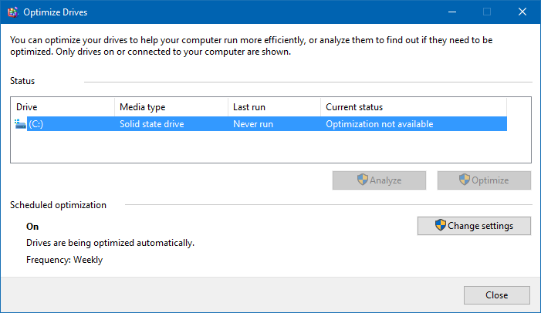Minimize the Optimize Drives window
Screen dimensions: 541x313
click(x=452, y=12)
